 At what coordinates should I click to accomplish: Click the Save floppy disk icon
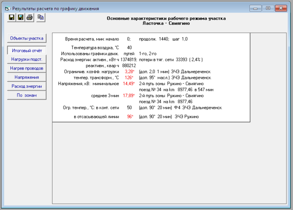click(x=12, y=17)
